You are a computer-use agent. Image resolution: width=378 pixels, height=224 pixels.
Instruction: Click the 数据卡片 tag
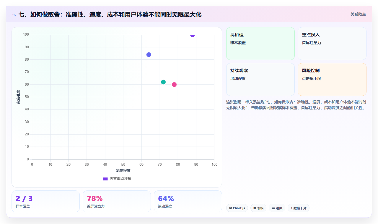299,208
